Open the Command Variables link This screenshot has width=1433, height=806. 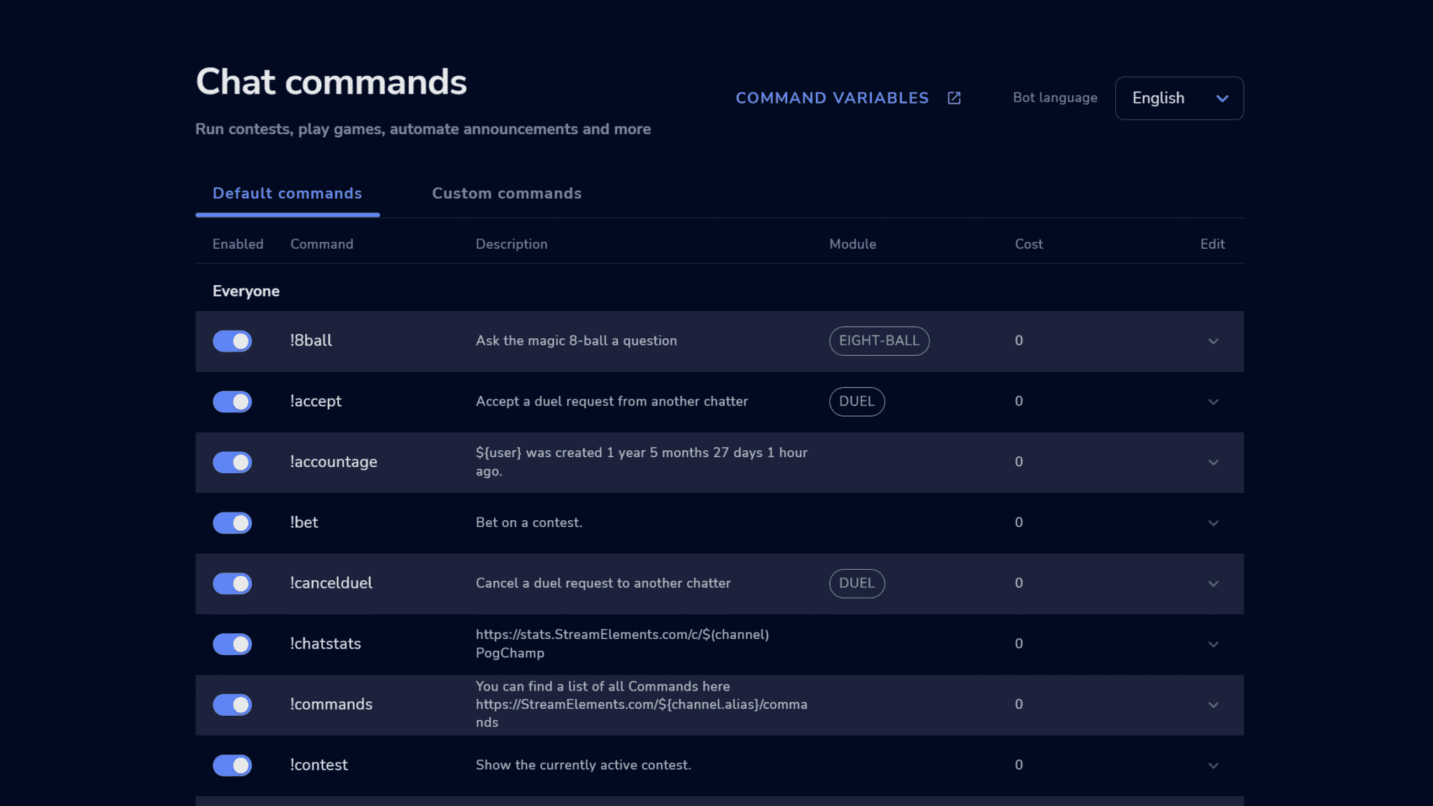coord(832,98)
